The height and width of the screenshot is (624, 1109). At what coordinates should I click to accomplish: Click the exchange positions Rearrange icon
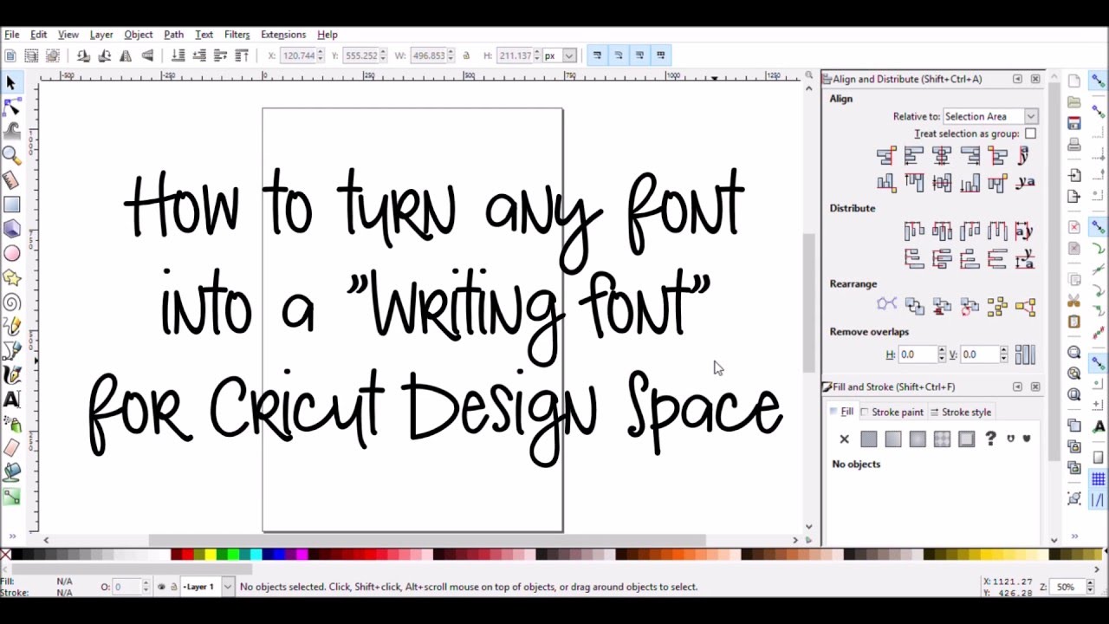click(x=914, y=305)
